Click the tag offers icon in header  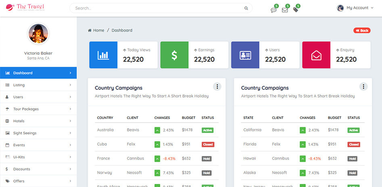pos(296,10)
